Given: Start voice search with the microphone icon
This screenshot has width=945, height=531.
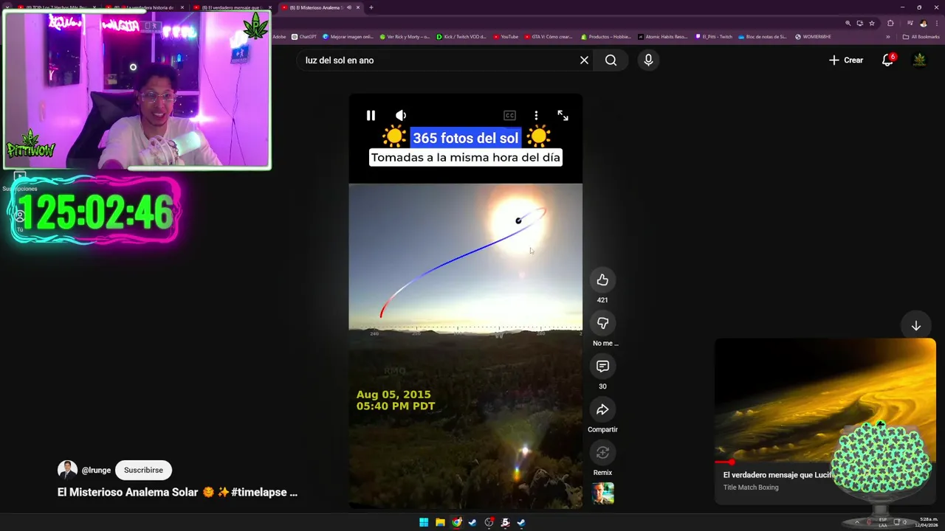Looking at the screenshot, I should point(648,60).
